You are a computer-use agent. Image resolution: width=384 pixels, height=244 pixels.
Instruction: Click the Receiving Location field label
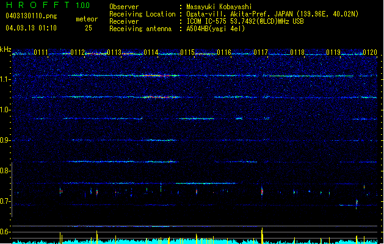(x=142, y=14)
